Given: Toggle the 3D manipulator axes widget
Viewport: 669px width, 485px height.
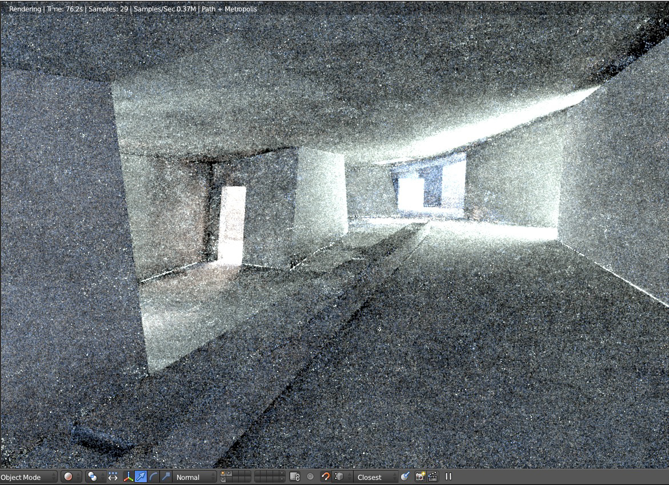Looking at the screenshot, I should coord(129,477).
